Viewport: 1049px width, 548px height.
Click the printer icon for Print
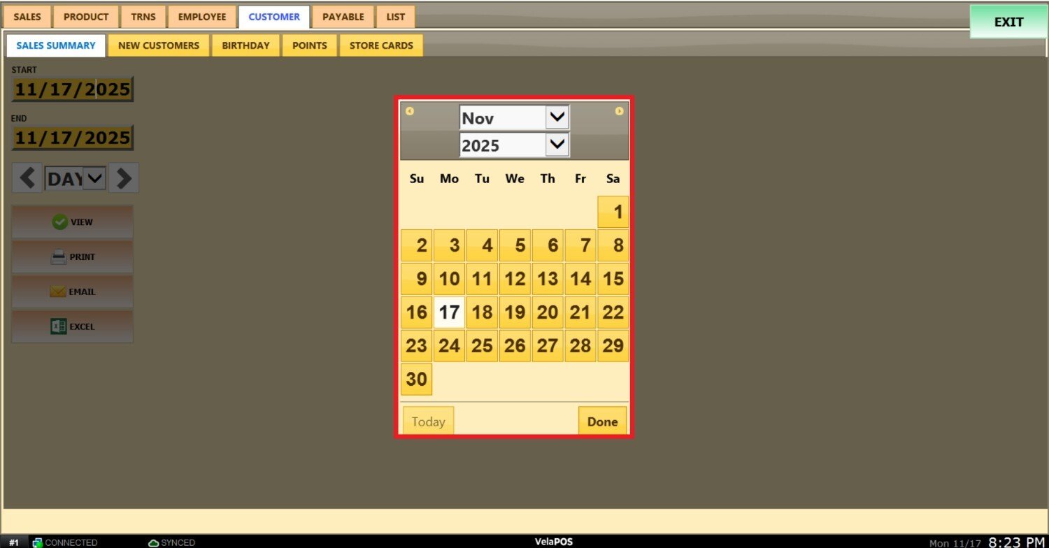coord(59,257)
